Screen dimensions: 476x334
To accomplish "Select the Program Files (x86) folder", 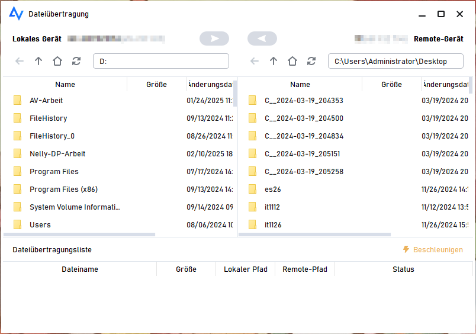I will coord(118,189).
